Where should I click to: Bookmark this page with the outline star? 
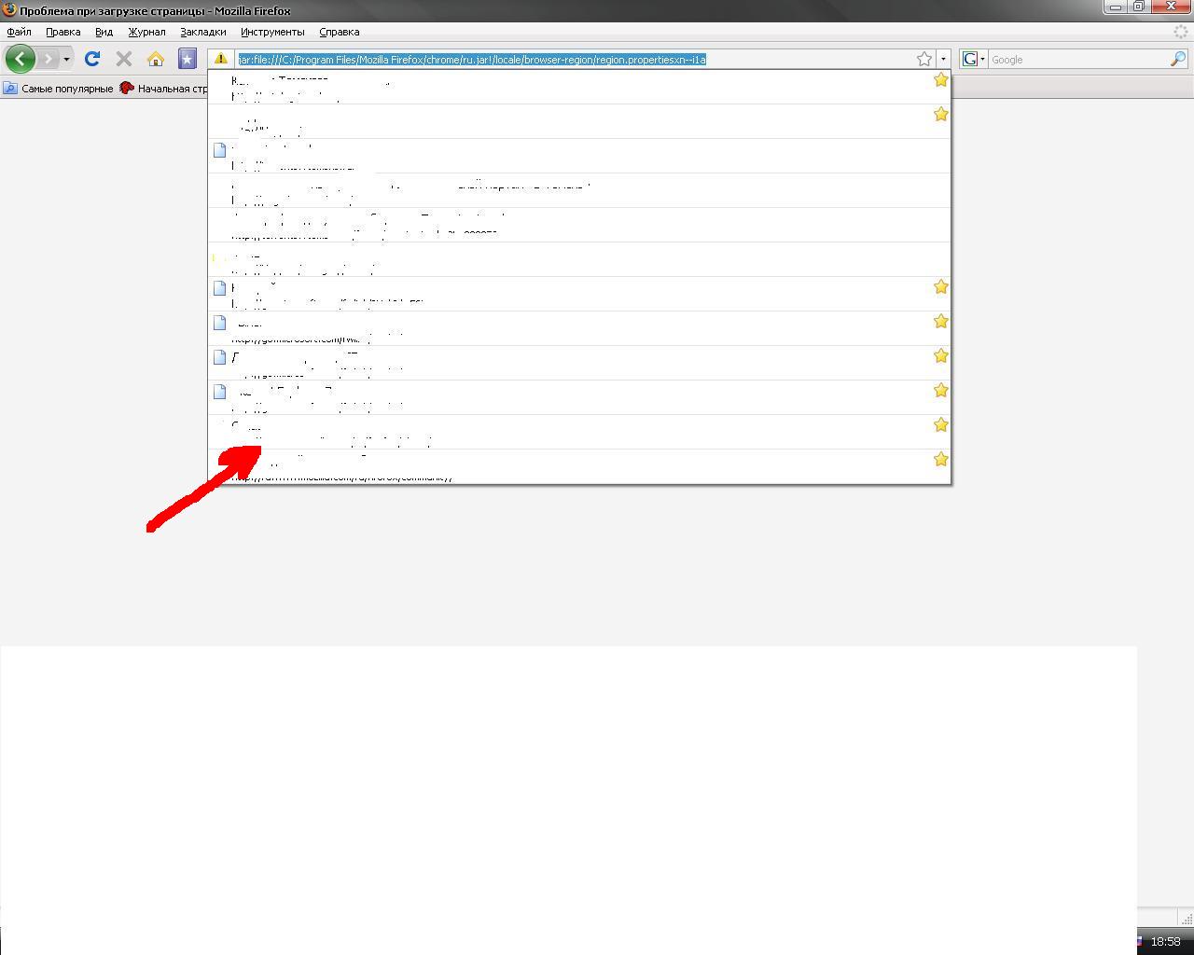pos(923,59)
